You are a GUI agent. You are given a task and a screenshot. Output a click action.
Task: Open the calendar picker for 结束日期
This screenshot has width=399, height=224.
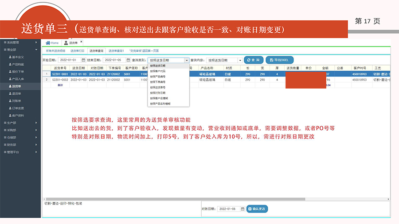pos(128,60)
